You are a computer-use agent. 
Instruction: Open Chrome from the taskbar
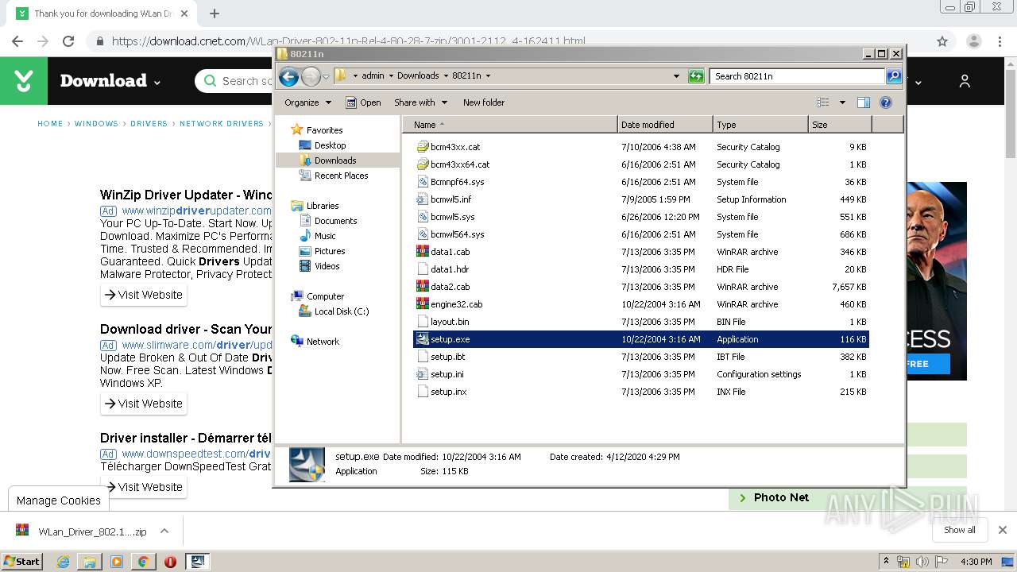(143, 562)
